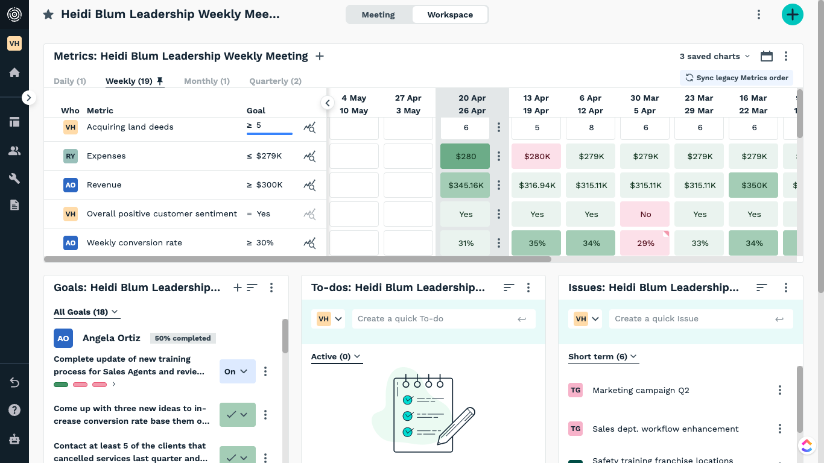This screenshot has width=824, height=463.
Task: Open the document icon in left sidebar
Action: coord(14,205)
